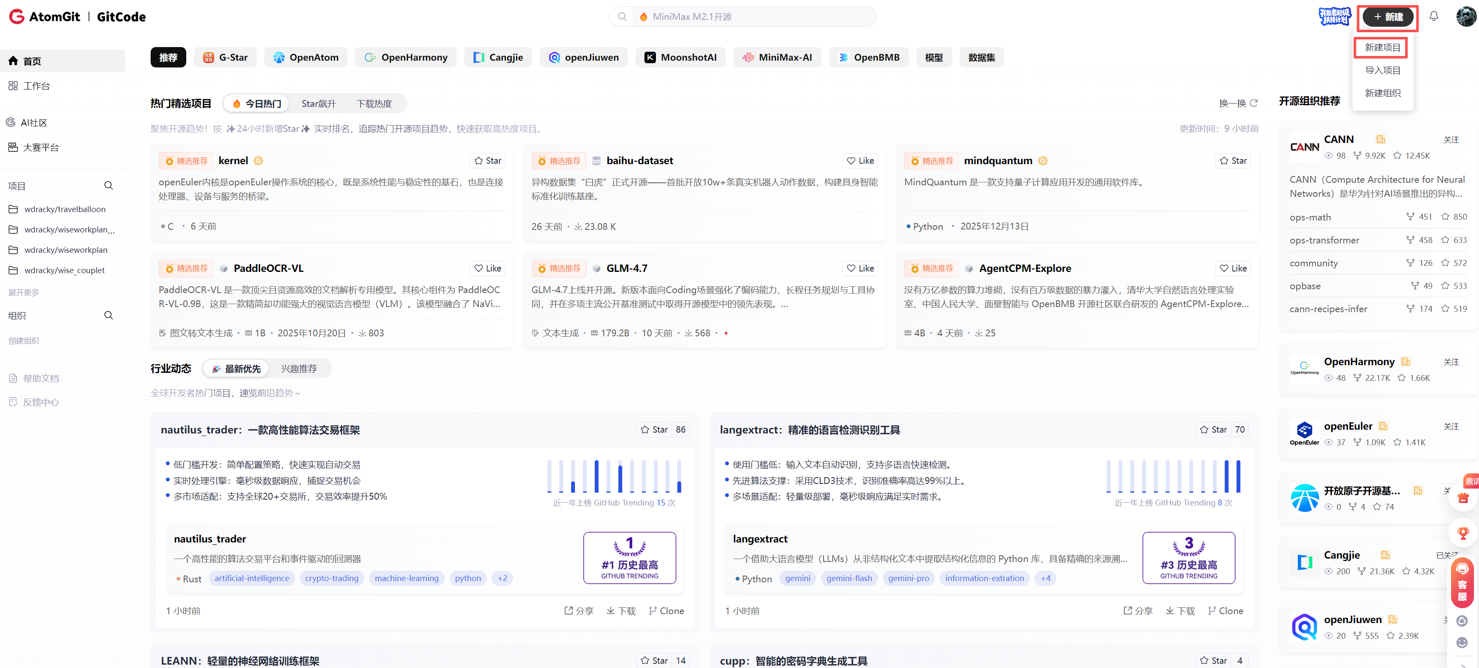Click the 客服 customer service floating icon
This screenshot has width=1479, height=668.
[x=1462, y=584]
